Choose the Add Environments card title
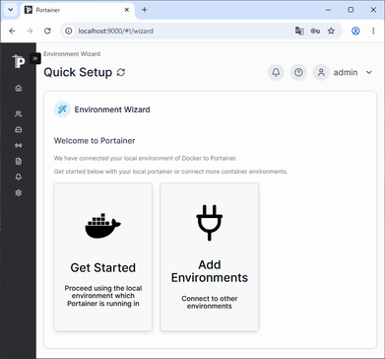This screenshot has width=385, height=359. pos(210,271)
